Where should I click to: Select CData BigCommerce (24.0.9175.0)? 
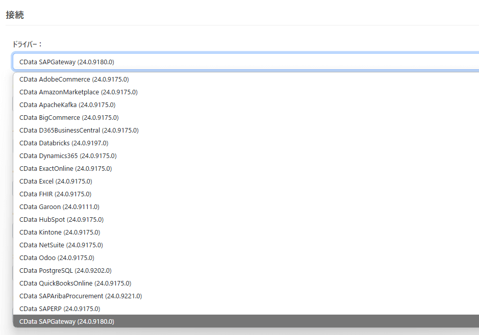(246, 118)
